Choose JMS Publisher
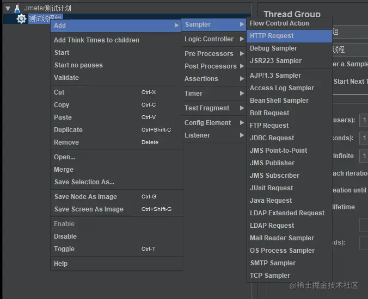 (289, 163)
